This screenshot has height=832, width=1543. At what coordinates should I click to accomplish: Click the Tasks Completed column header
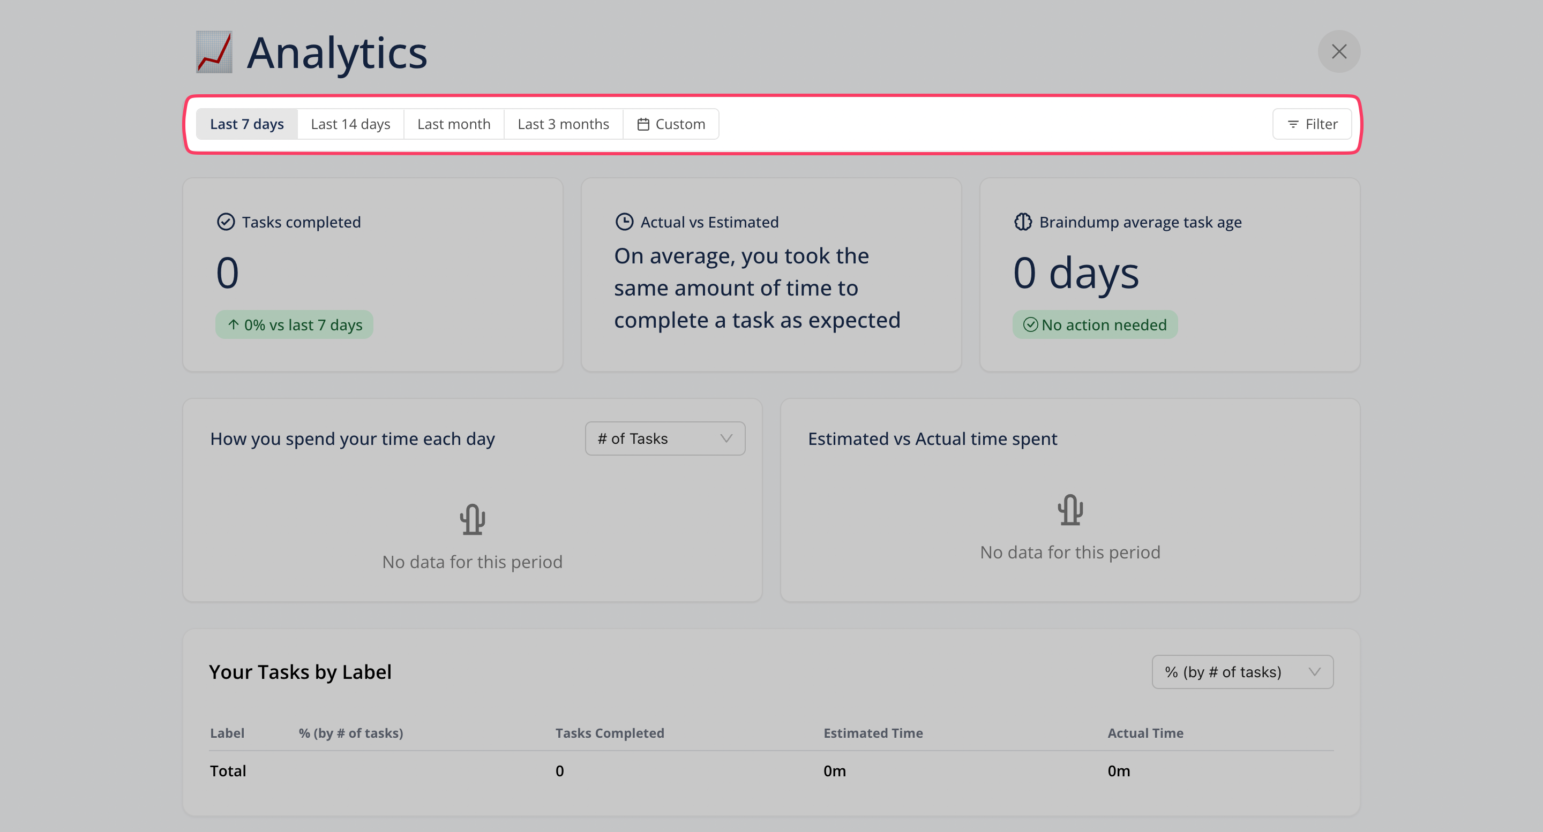[609, 733]
